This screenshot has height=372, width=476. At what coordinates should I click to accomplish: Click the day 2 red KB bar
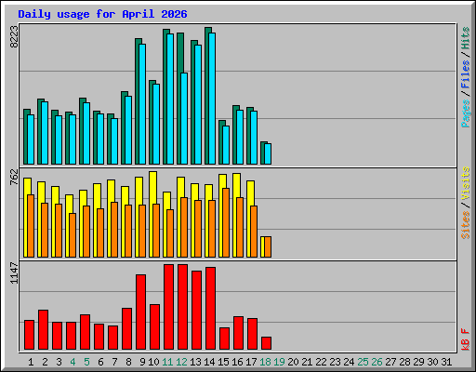(x=43, y=329)
